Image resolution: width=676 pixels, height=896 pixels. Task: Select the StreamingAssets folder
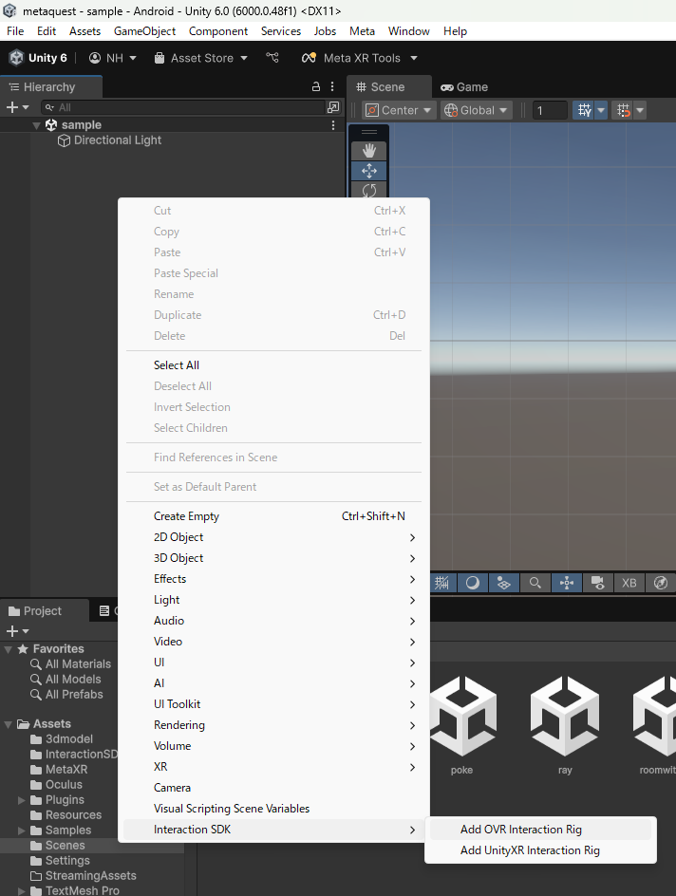(83, 875)
